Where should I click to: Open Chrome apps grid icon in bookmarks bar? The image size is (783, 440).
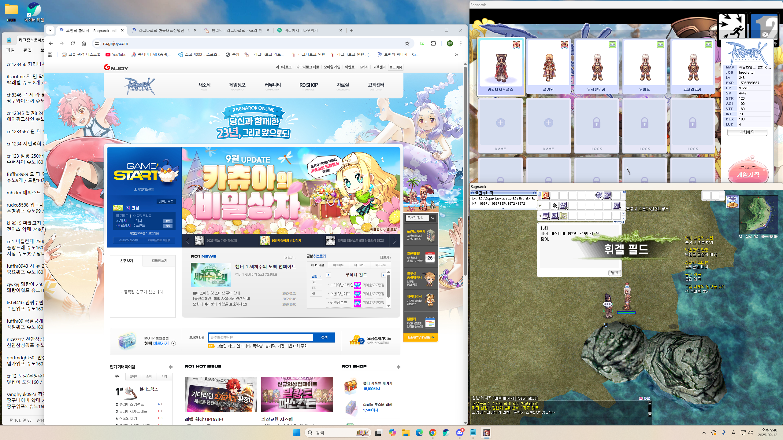[x=50, y=54]
